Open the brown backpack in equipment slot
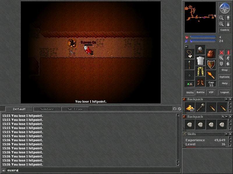The width and height of the screenshot is (233, 174). pos(211,54)
